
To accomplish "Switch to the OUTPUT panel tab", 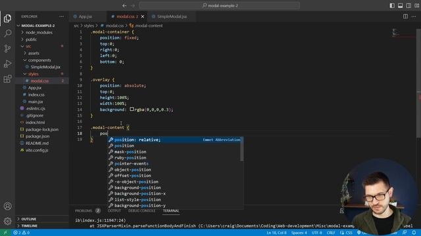I will tap(114, 211).
